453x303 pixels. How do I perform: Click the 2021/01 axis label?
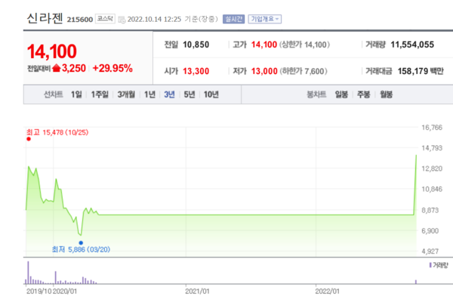pos(197,291)
